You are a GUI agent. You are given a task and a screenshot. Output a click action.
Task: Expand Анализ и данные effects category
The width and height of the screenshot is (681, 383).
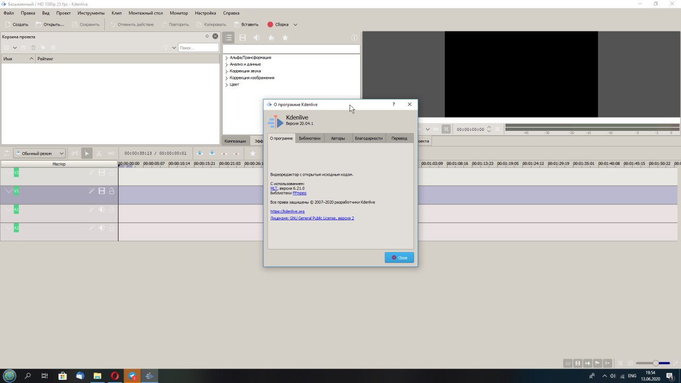[227, 64]
